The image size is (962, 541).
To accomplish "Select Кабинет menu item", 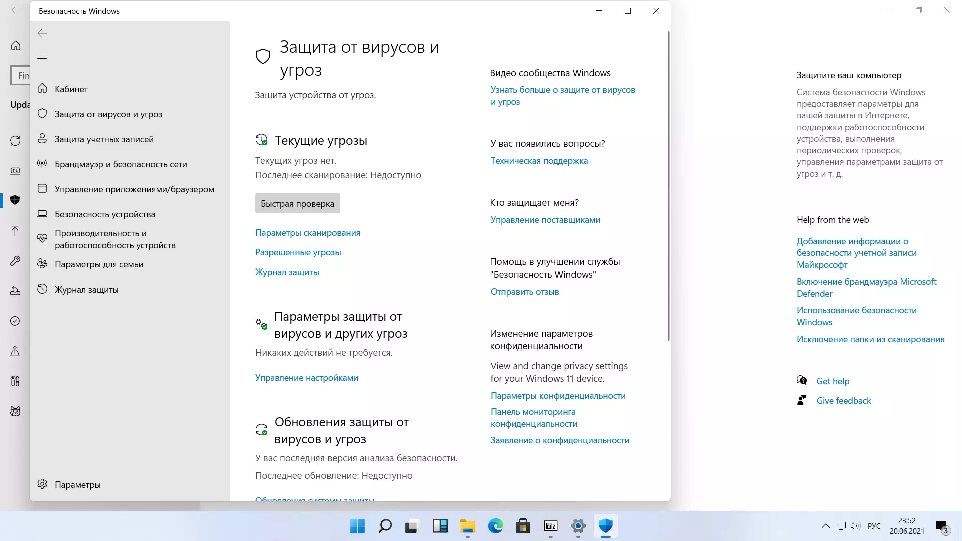I will point(71,89).
